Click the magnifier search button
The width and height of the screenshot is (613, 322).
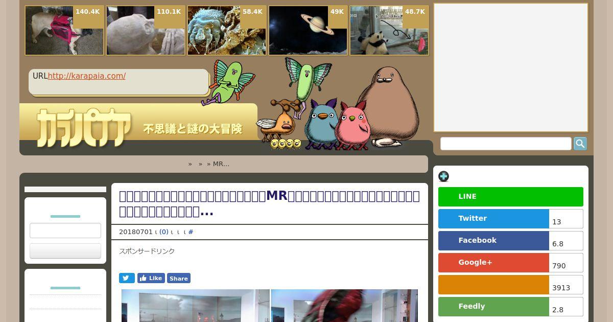click(x=580, y=144)
